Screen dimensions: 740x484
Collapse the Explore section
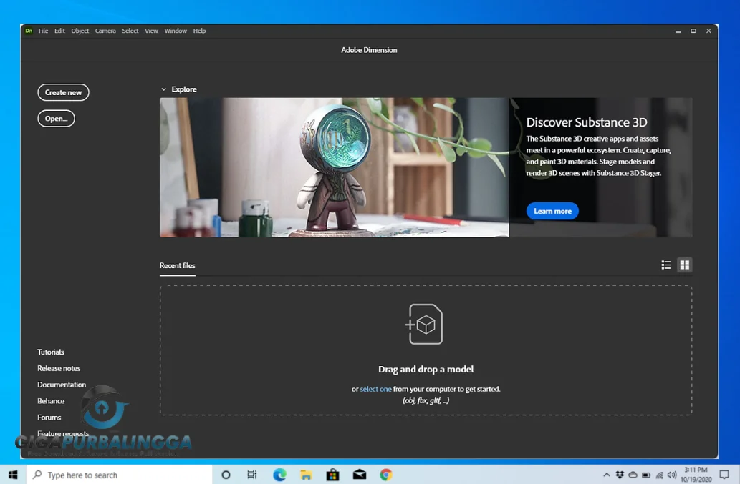tap(164, 89)
